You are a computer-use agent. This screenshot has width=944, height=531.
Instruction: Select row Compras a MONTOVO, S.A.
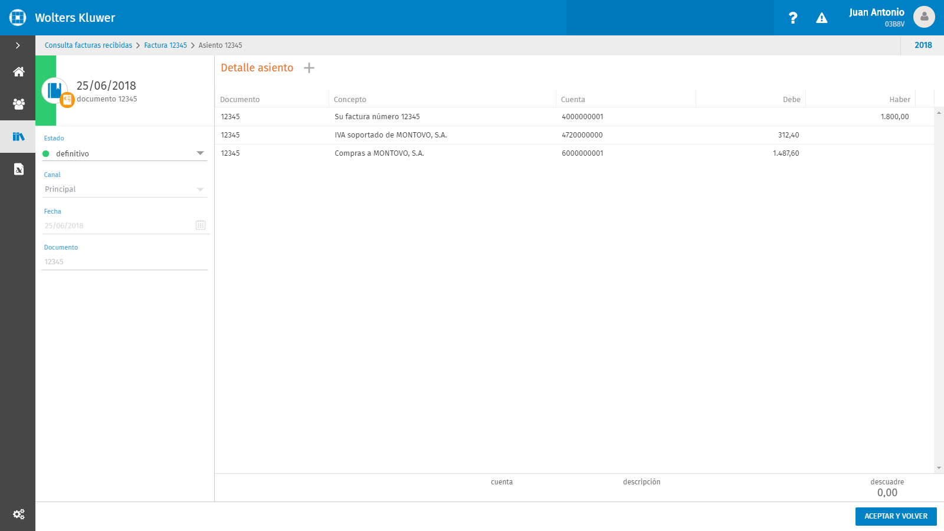pos(574,153)
